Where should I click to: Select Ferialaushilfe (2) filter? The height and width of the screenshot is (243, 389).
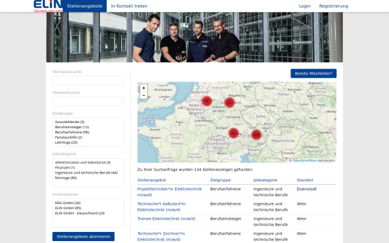[69, 137]
